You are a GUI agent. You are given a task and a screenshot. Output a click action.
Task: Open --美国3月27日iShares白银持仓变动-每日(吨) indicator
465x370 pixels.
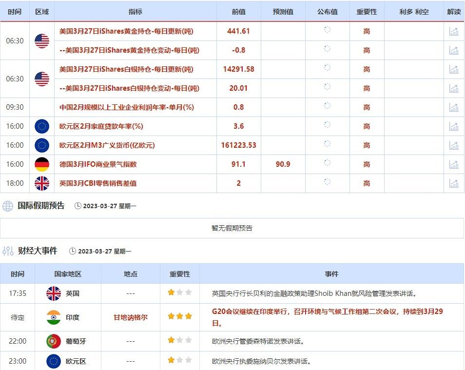(x=129, y=88)
